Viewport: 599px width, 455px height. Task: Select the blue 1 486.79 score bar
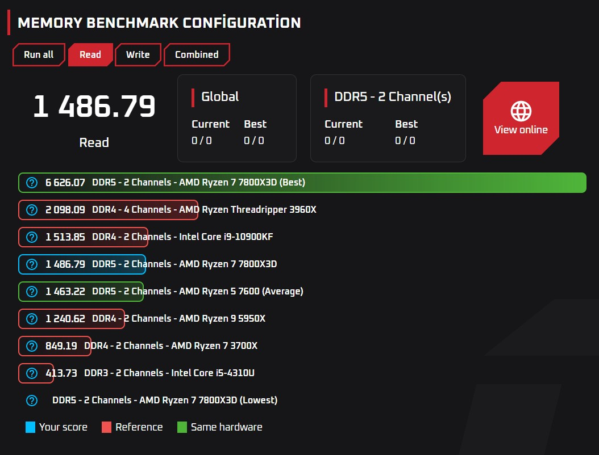tap(82, 264)
